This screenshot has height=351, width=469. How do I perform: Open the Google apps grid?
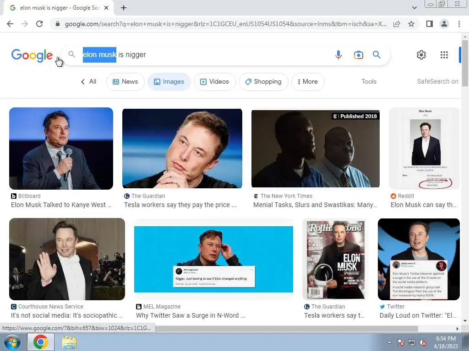click(x=444, y=55)
